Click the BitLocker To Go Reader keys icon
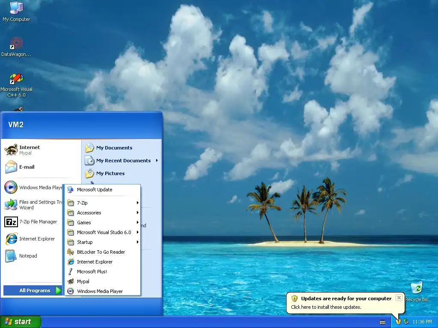 click(71, 252)
